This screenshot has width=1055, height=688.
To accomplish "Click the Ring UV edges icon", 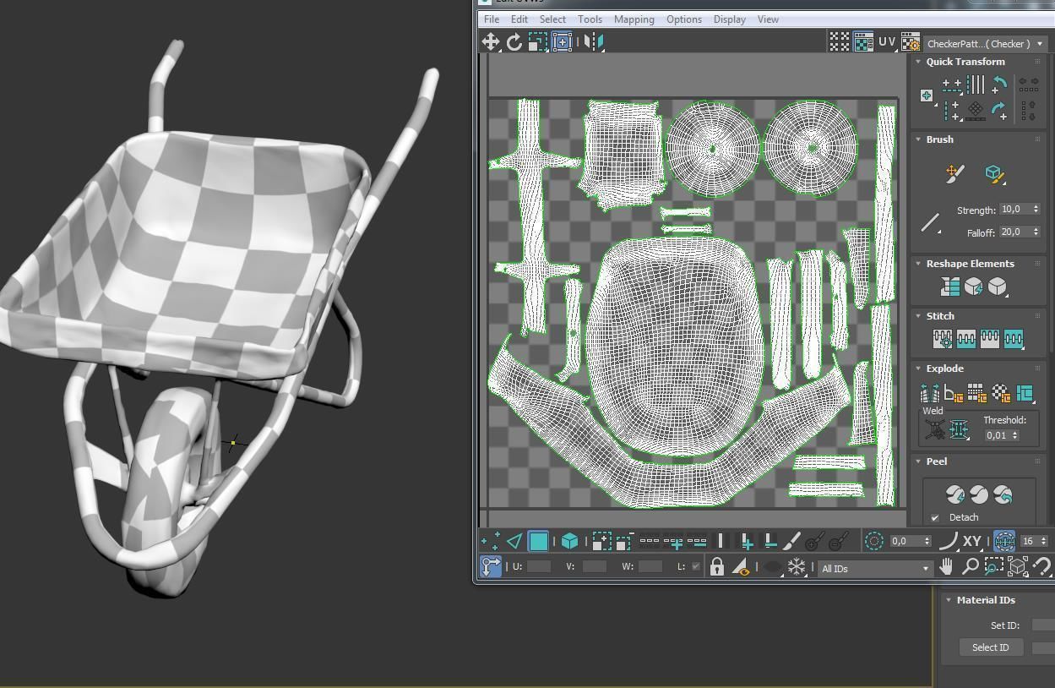I will [721, 541].
